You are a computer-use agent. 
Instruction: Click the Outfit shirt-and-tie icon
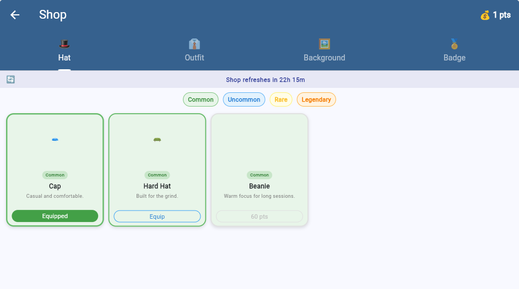coord(194,44)
